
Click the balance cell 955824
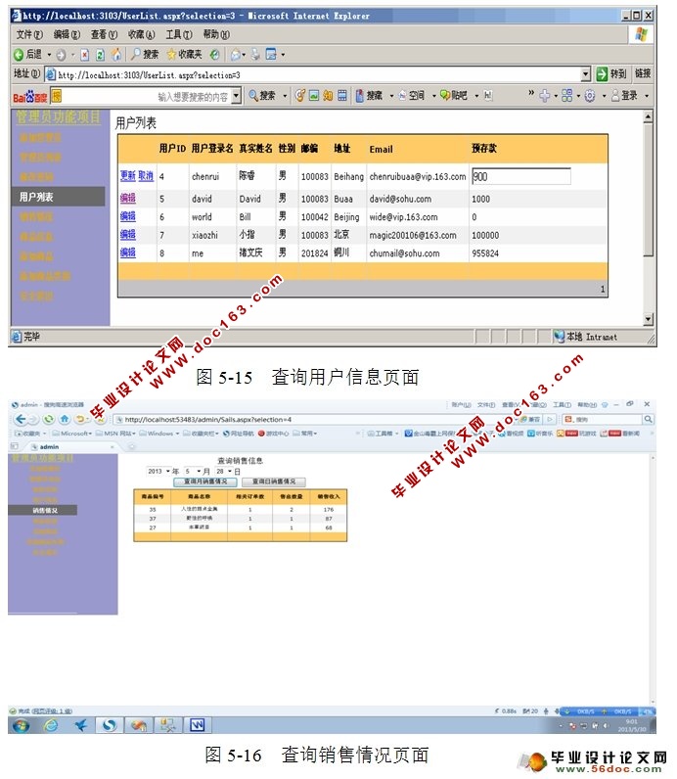click(485, 253)
